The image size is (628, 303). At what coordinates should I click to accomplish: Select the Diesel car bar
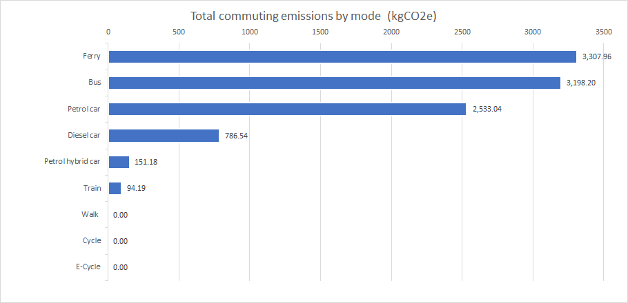click(x=164, y=136)
